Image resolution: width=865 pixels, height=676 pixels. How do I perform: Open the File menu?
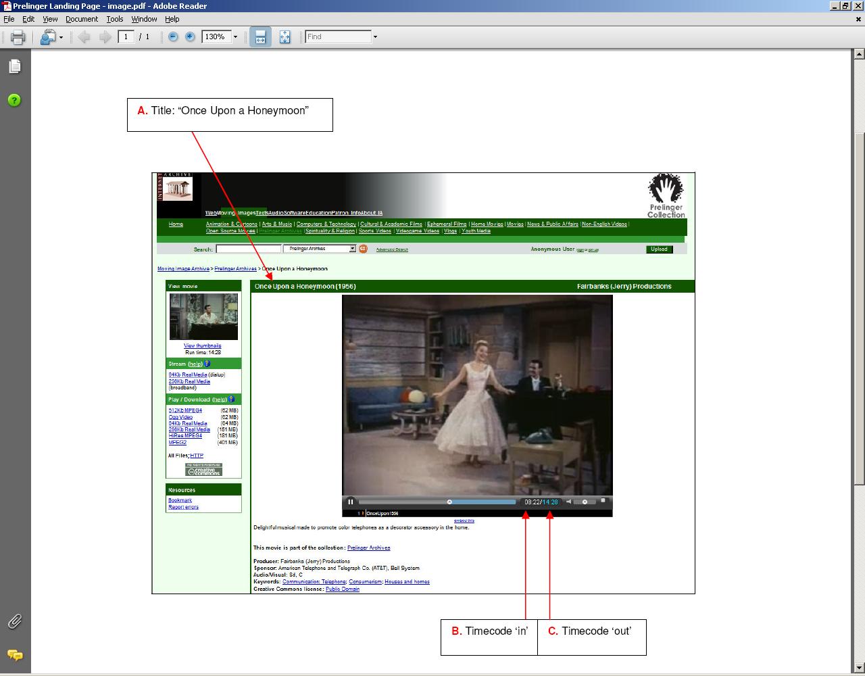pyautogui.click(x=9, y=19)
